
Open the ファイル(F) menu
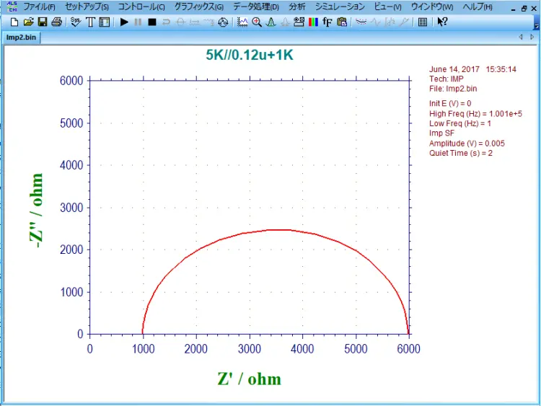click(x=40, y=7)
